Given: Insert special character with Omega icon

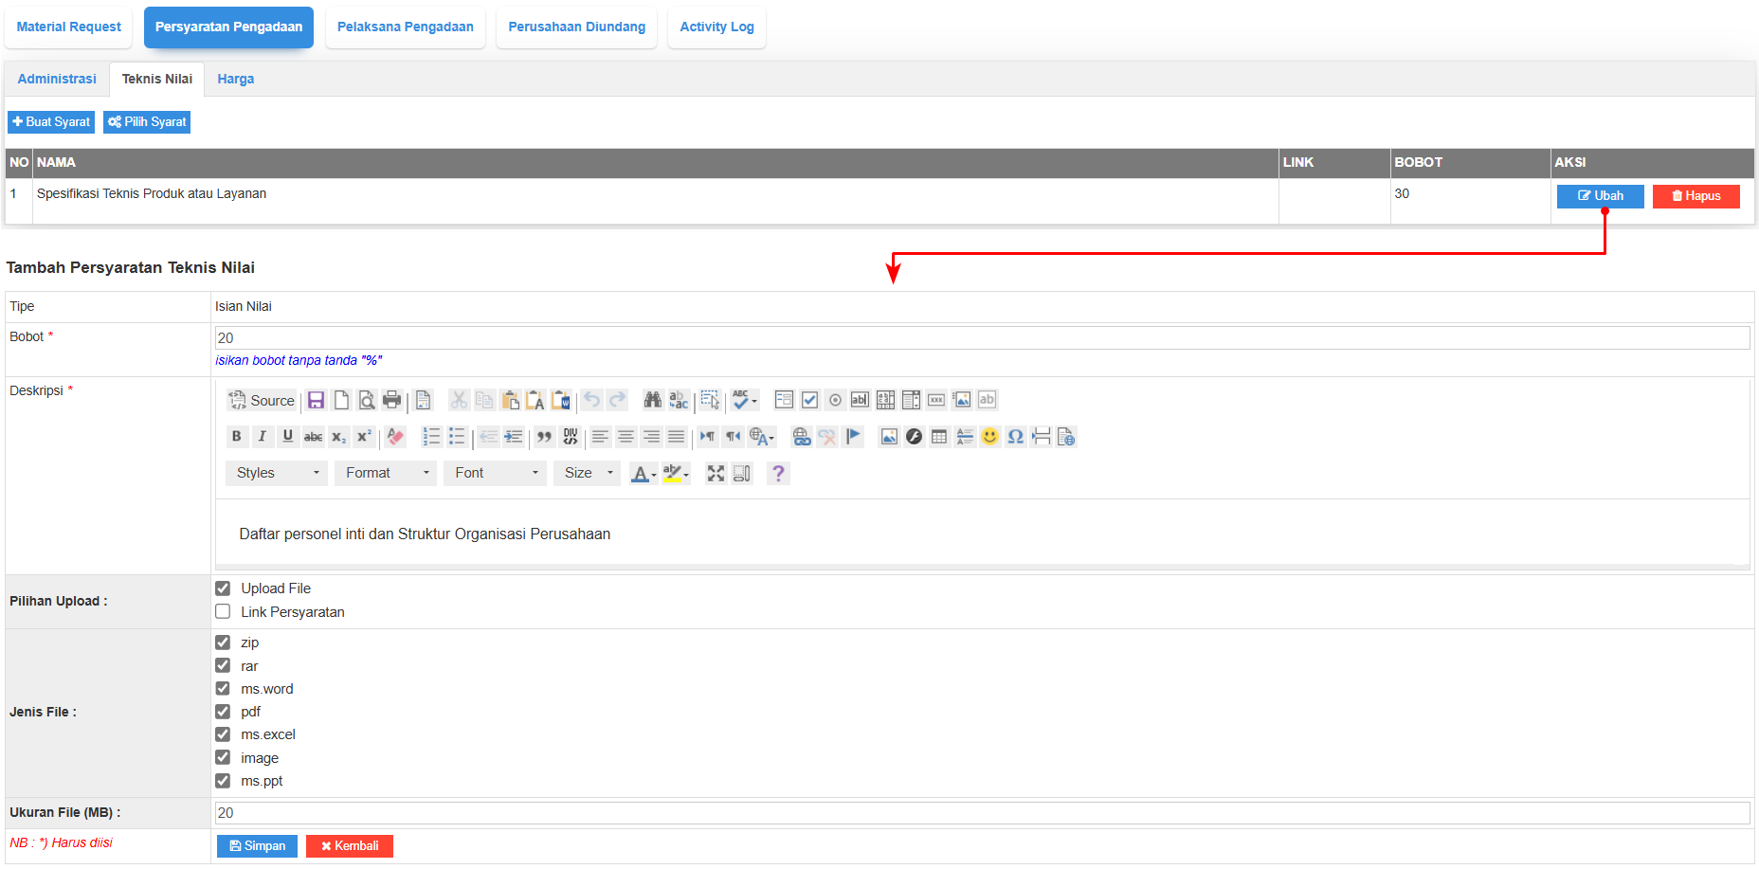Looking at the screenshot, I should pos(1015,437).
